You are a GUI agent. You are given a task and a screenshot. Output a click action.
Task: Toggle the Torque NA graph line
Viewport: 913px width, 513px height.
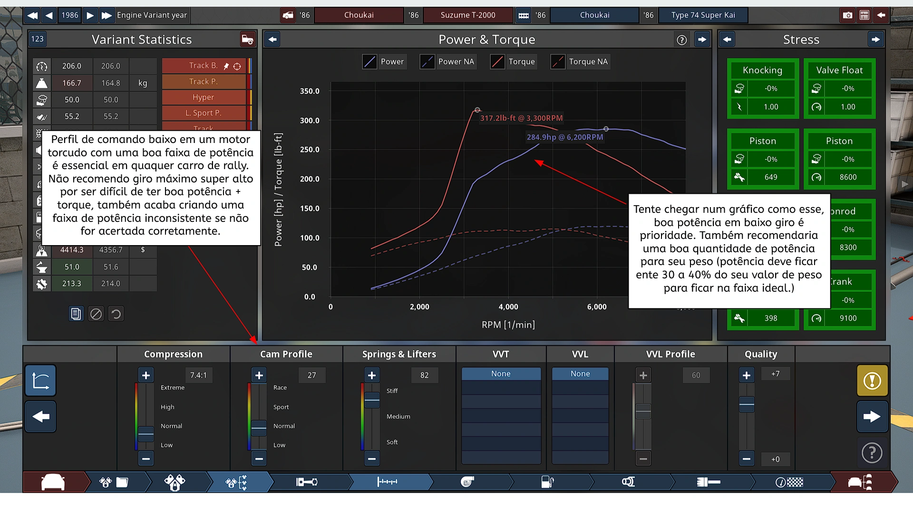[x=558, y=62]
